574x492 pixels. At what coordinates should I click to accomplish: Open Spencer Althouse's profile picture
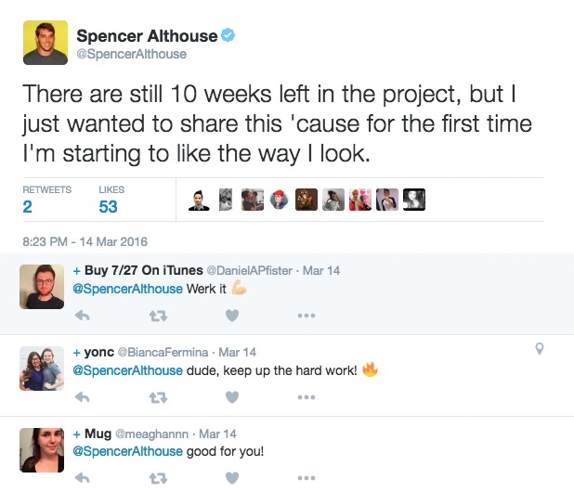click(x=44, y=42)
